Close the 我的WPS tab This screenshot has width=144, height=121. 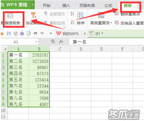[x=85, y=34]
